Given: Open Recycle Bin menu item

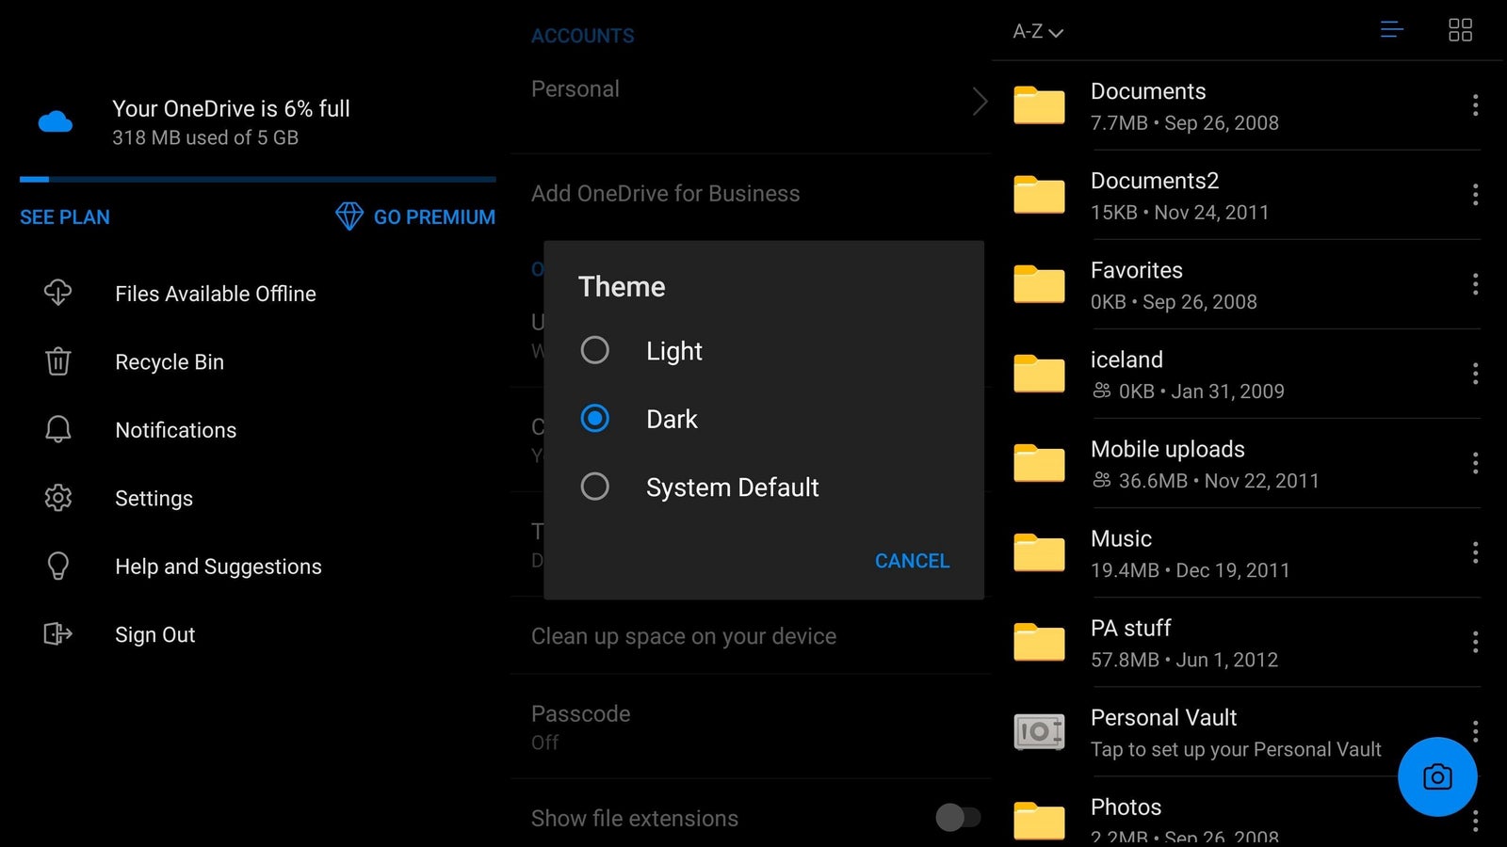Looking at the screenshot, I should (170, 361).
